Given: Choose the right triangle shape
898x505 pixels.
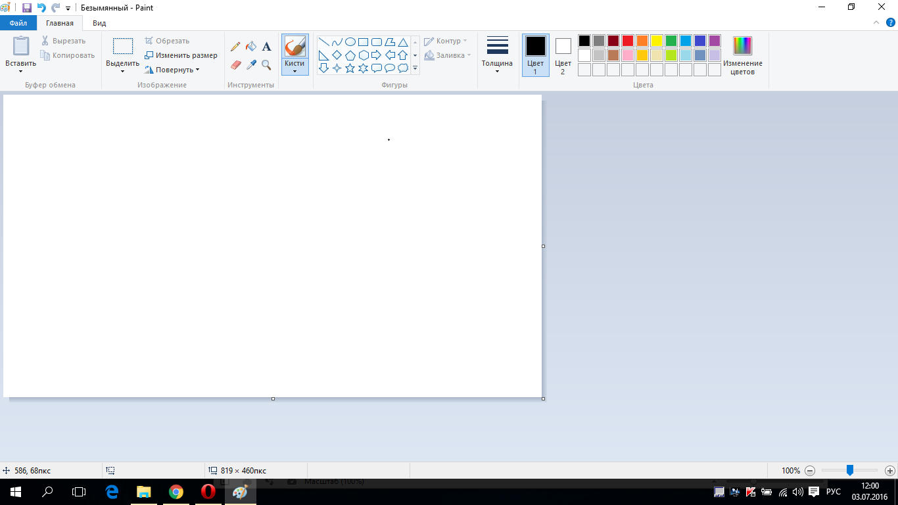Looking at the screenshot, I should [x=324, y=55].
